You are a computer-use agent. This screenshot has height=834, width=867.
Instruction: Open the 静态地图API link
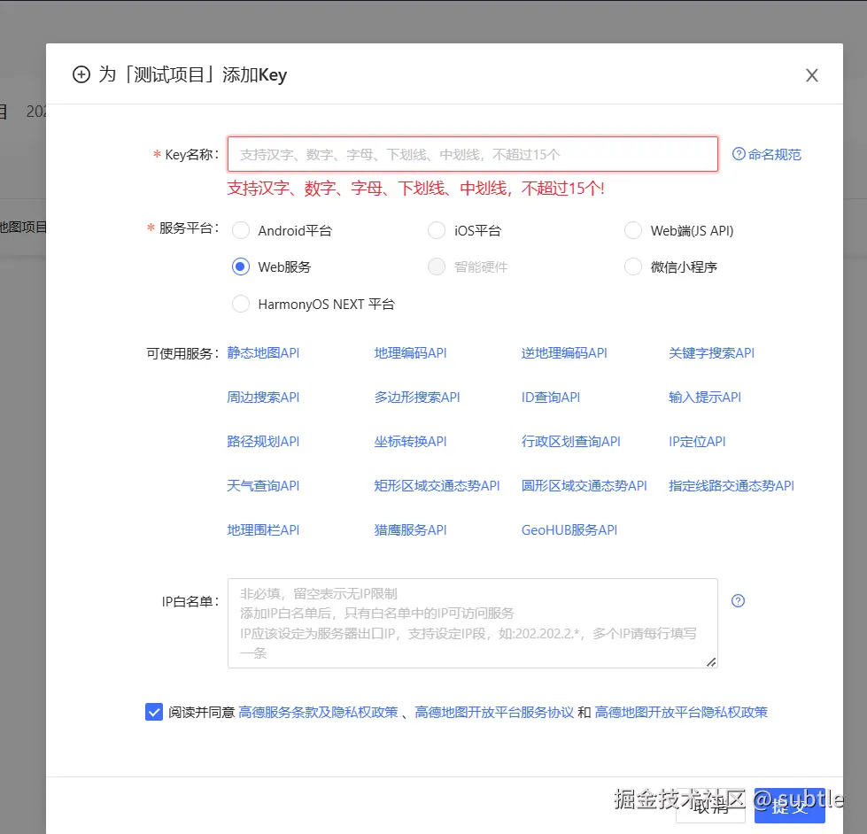tap(263, 353)
